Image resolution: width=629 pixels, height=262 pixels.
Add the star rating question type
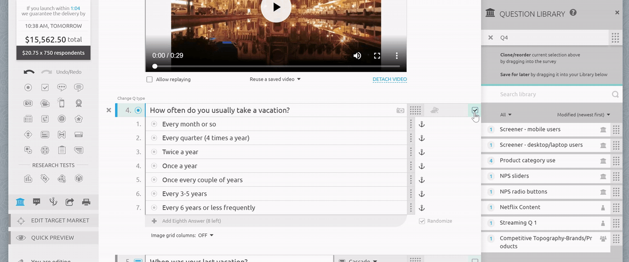[79, 119]
